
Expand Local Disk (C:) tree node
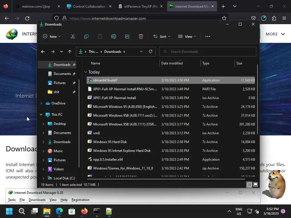pyautogui.click(x=43, y=178)
